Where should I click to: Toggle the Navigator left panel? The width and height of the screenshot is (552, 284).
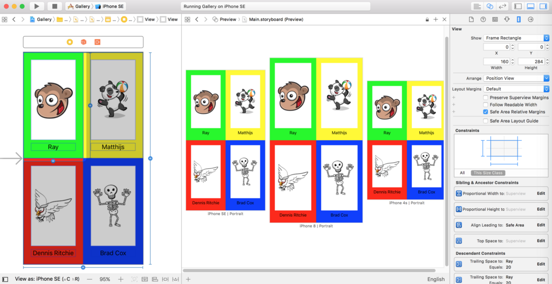pyautogui.click(x=518, y=6)
